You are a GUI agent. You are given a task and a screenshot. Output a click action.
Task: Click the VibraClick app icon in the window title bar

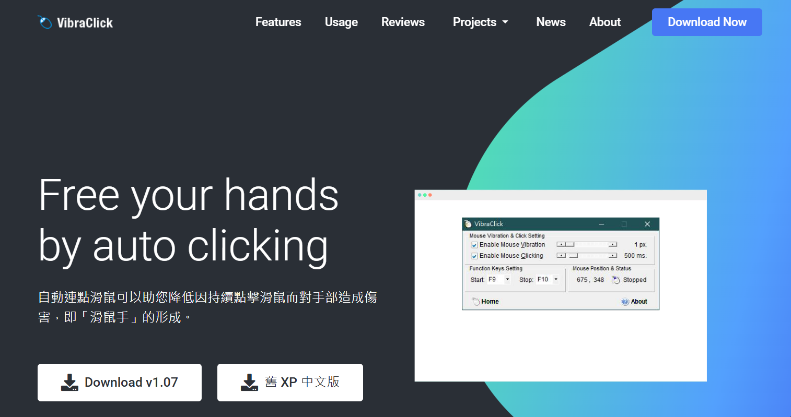468,224
